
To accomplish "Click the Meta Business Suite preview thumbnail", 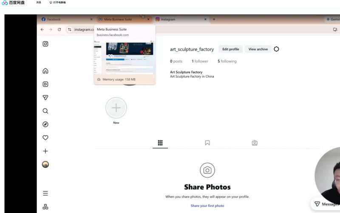I will tap(125, 57).
